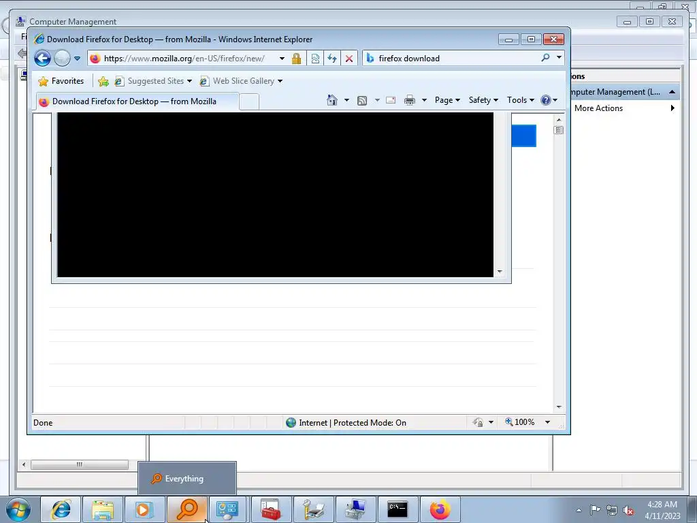
Task: Open the Safety menu
Action: tap(484, 100)
